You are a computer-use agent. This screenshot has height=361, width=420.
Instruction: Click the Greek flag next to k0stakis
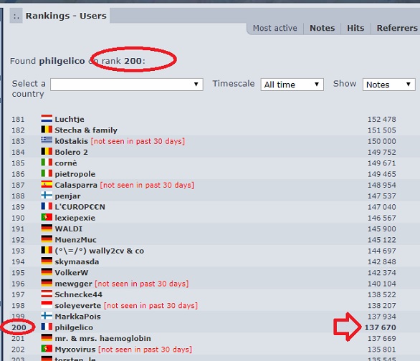click(x=47, y=140)
